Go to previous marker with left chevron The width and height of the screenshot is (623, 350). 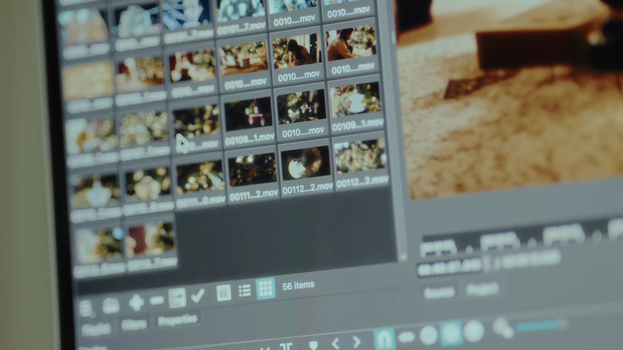point(336,343)
